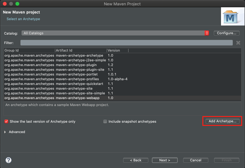Image resolution: width=245 pixels, height=168 pixels.
Task: Sort by the Version column header
Action: 118,50
